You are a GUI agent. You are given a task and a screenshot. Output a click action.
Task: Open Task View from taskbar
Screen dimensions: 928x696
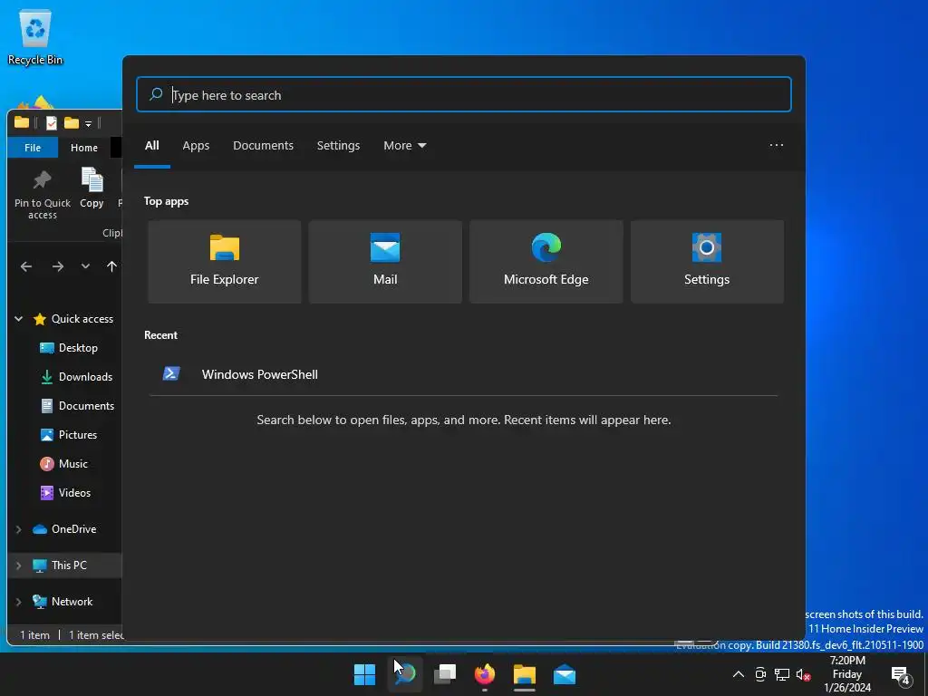(444, 674)
